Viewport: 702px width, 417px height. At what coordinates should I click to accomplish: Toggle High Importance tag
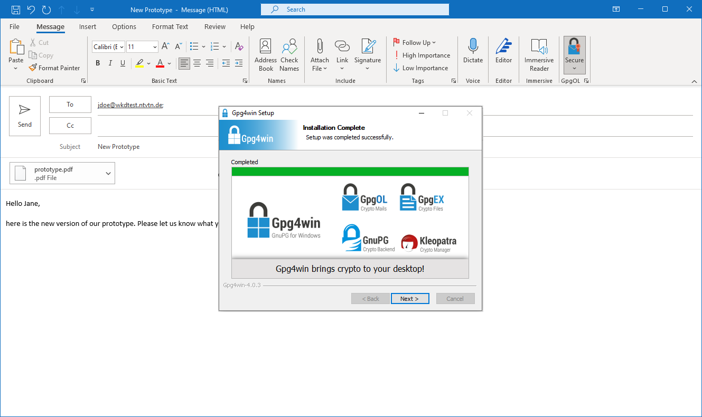[x=422, y=55]
